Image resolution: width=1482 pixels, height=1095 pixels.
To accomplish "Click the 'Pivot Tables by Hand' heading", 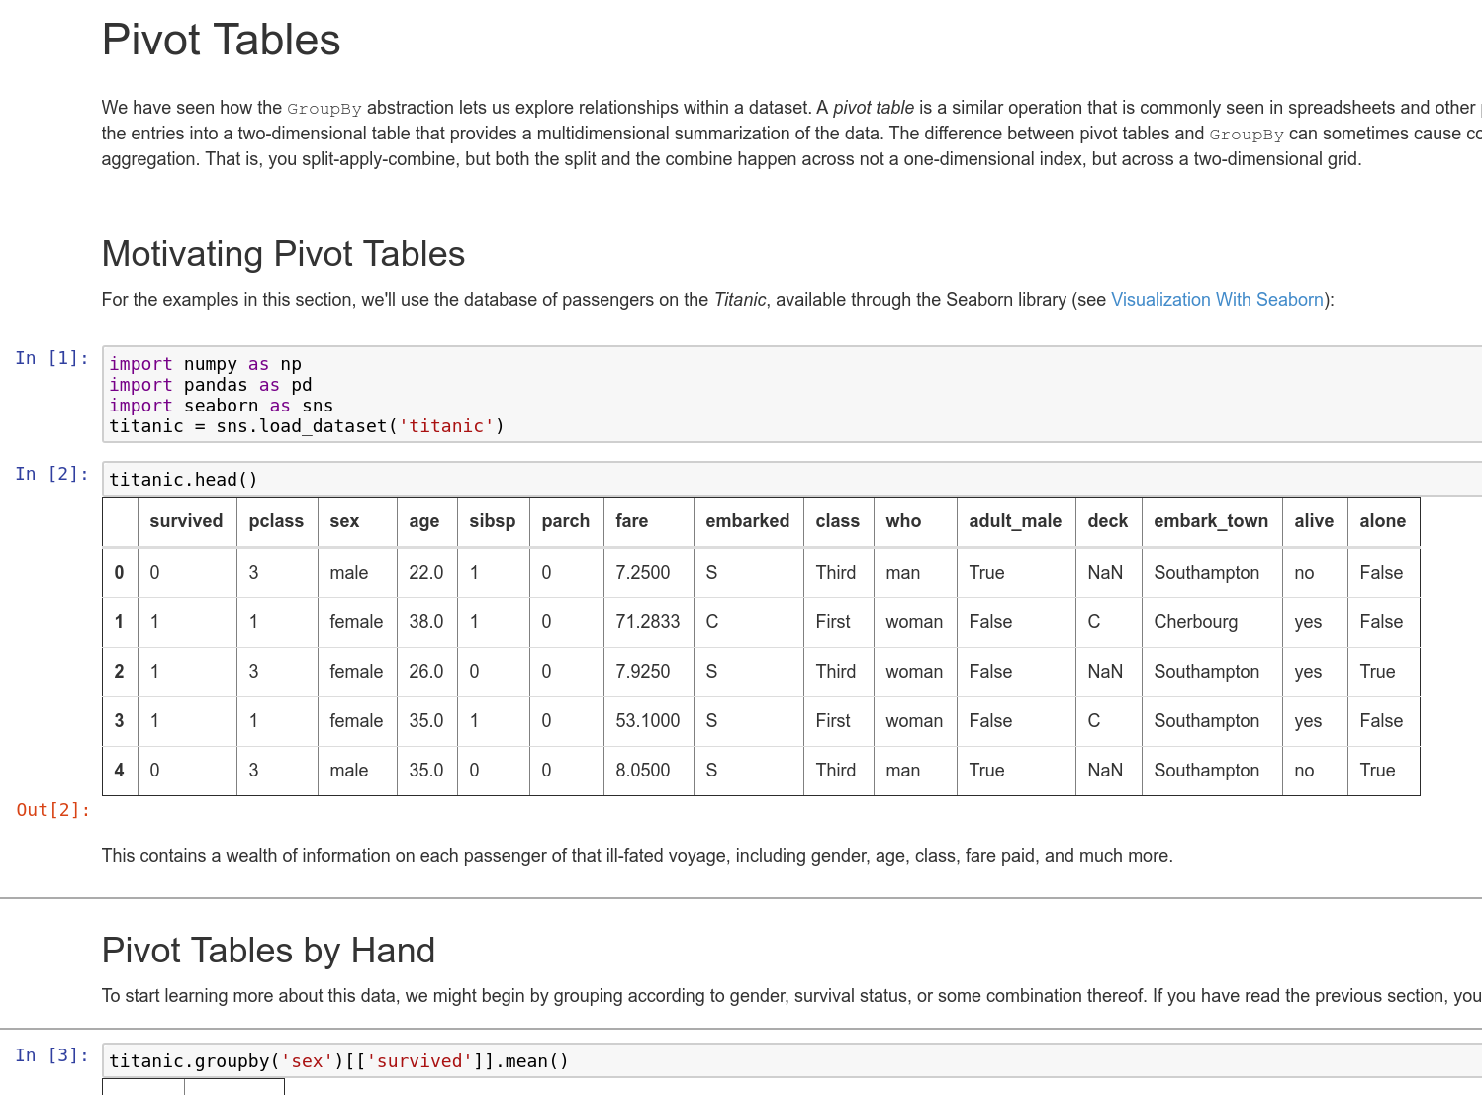I will point(268,951).
